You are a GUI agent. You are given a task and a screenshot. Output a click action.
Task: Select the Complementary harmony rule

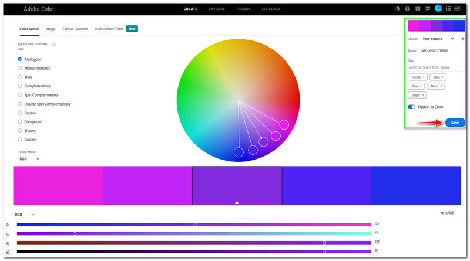(20, 86)
